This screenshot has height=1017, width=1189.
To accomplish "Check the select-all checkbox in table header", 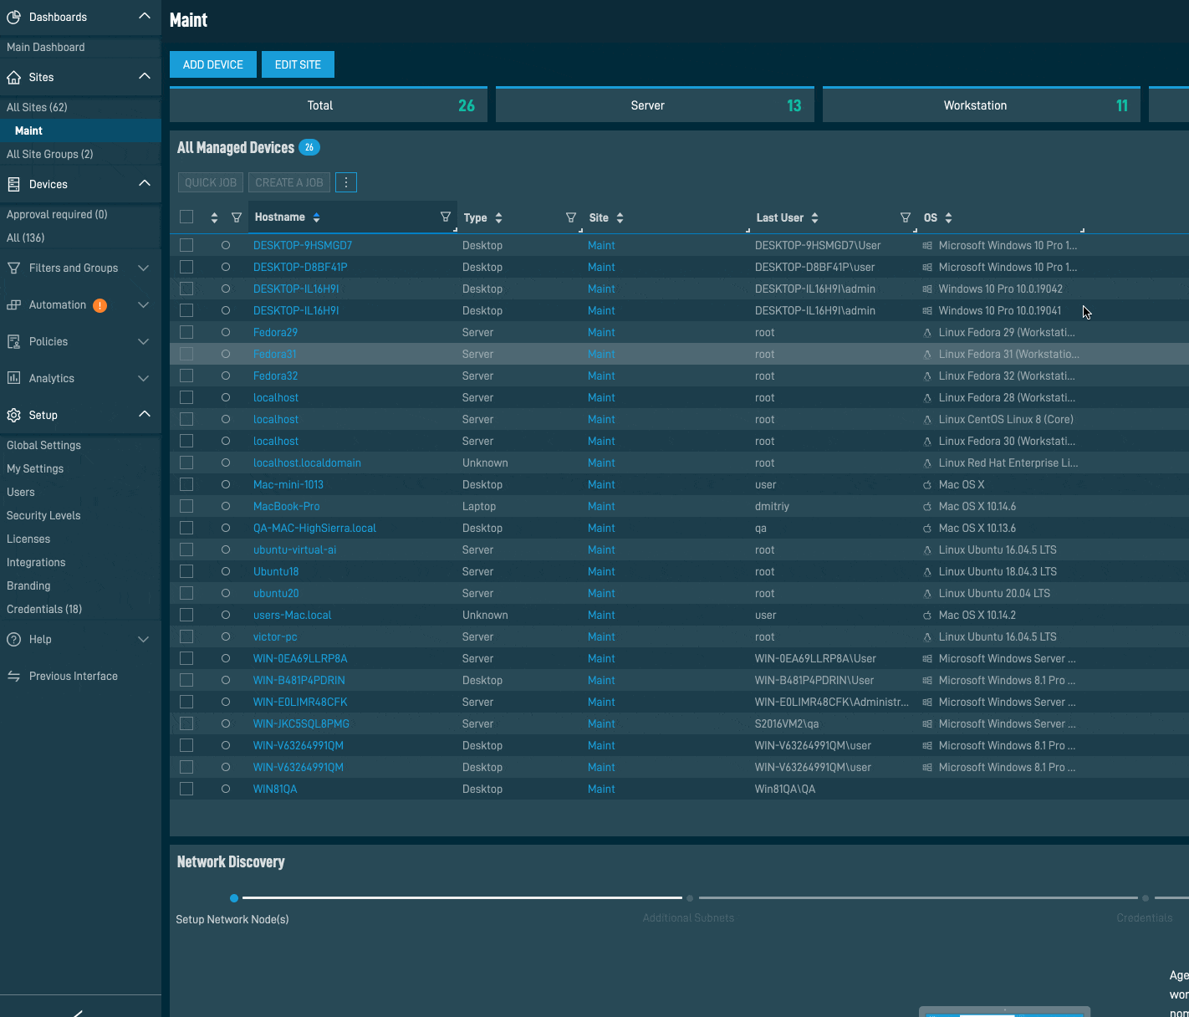I will pyautogui.click(x=186, y=217).
